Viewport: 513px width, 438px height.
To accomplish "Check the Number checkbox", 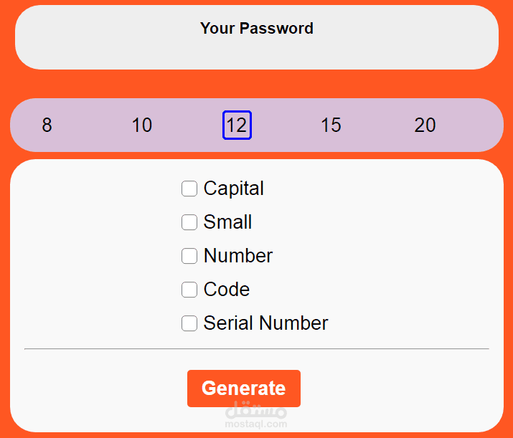I will point(189,256).
